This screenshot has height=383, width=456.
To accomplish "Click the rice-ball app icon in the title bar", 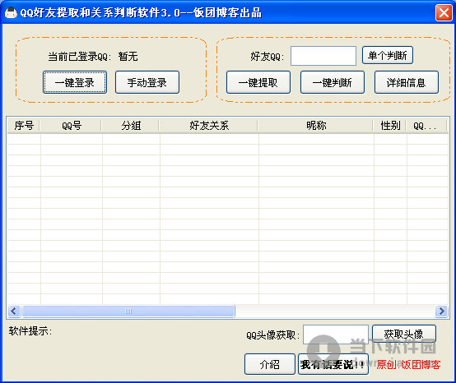I will (11, 13).
